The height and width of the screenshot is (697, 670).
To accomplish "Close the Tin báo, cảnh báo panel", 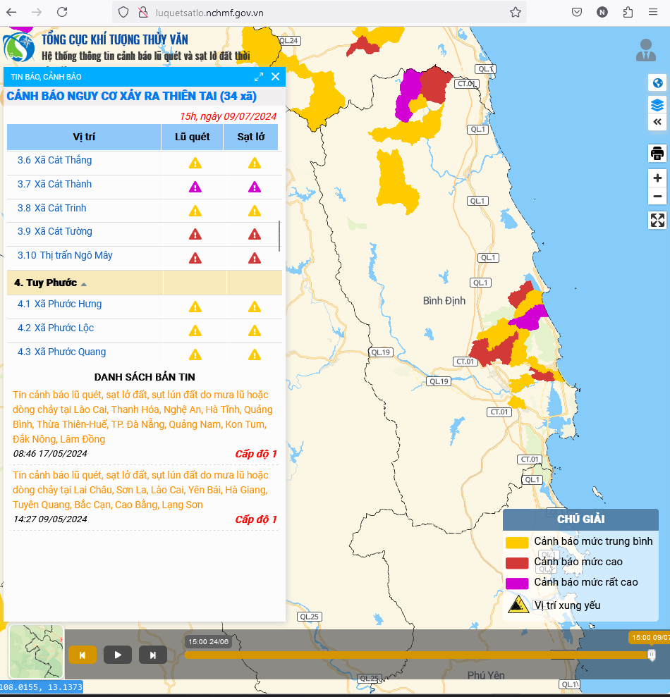I will coord(275,77).
